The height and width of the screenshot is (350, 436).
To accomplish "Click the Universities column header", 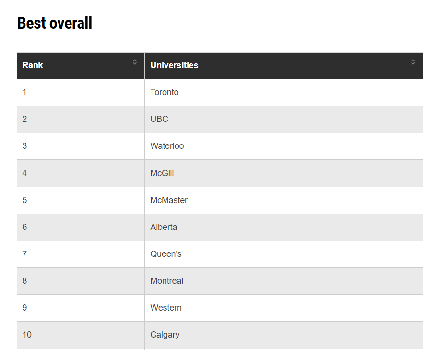I will 284,66.
